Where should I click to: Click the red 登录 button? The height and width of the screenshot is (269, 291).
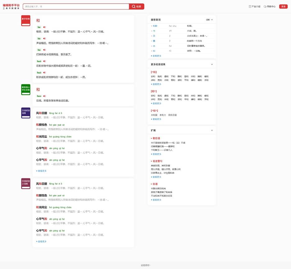(x=284, y=7)
